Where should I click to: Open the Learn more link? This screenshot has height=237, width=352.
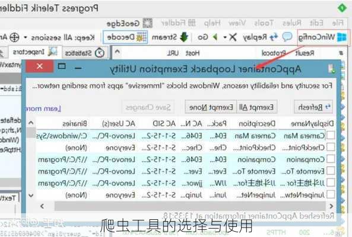[43, 108]
